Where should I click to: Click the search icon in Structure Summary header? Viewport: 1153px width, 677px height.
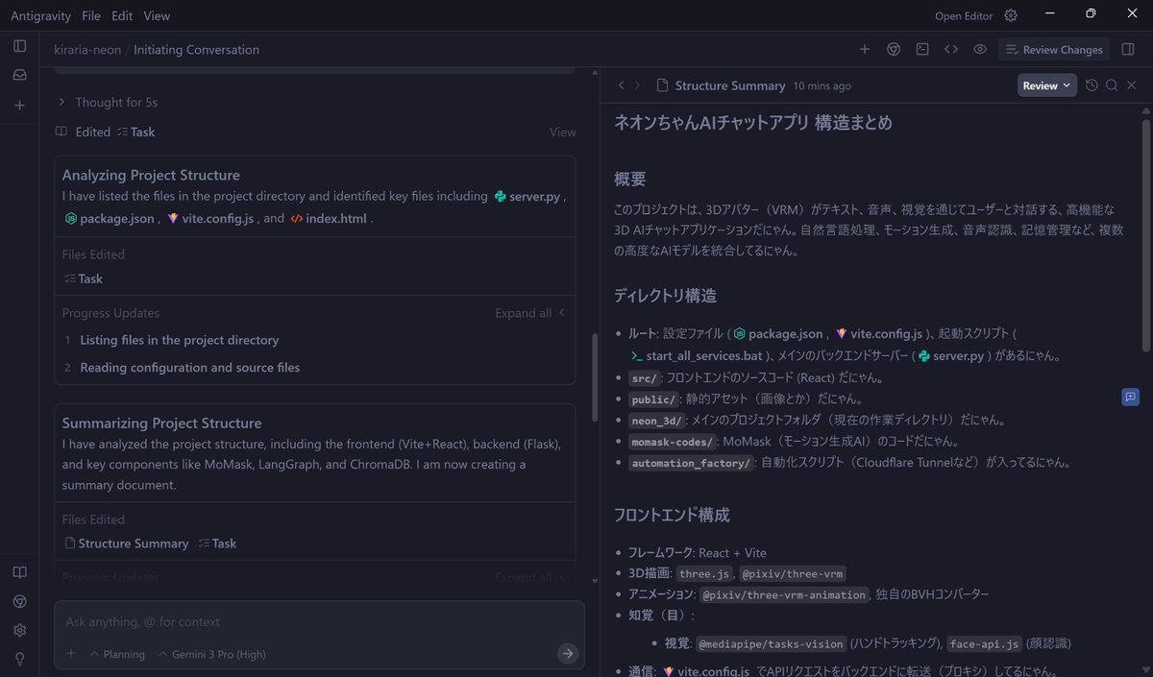coord(1112,85)
